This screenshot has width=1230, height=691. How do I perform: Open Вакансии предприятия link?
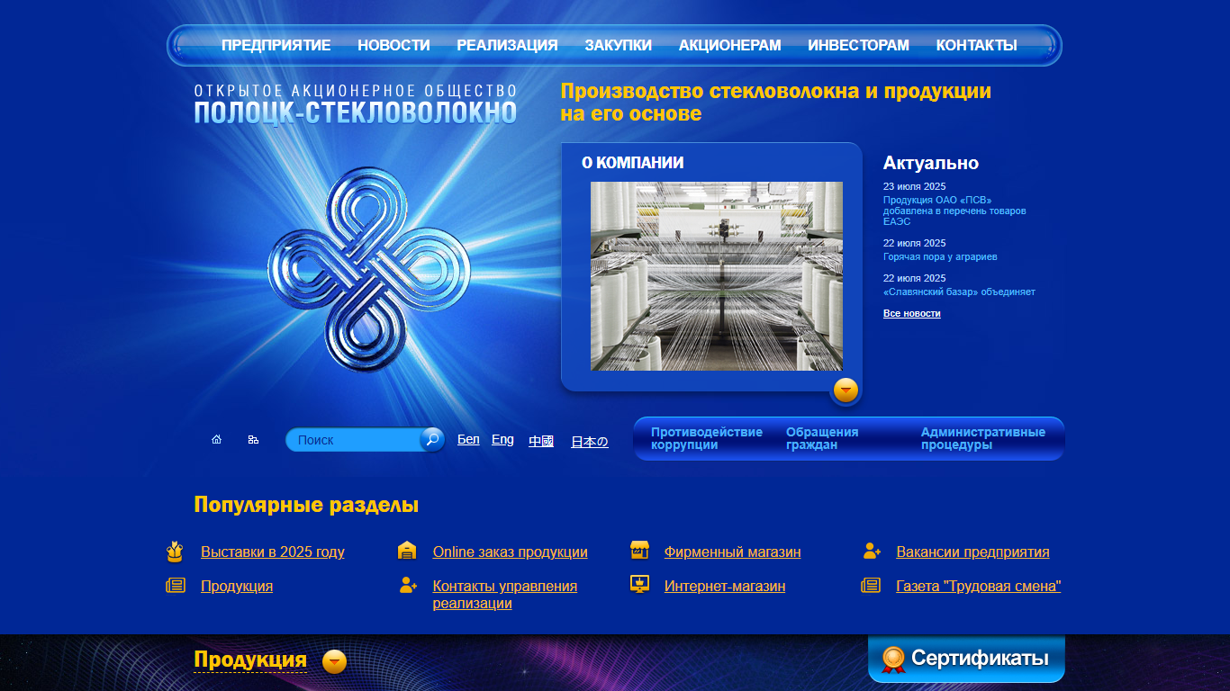[972, 552]
